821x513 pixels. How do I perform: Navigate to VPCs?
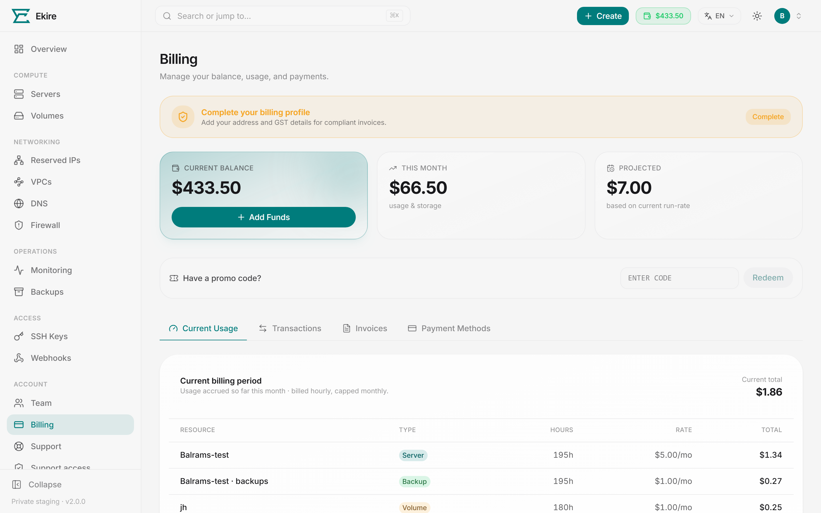click(x=70, y=182)
